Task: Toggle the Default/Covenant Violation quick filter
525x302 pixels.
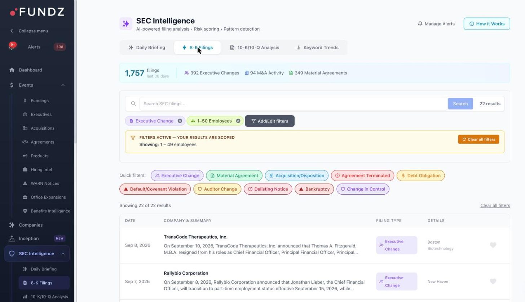Action: click(x=155, y=189)
